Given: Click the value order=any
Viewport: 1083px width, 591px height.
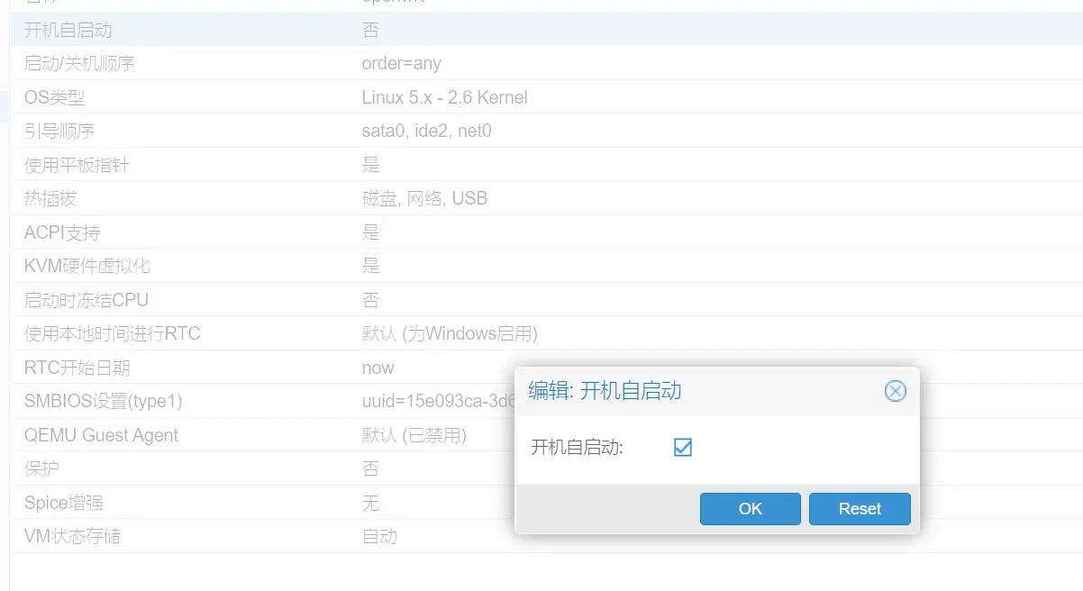Looking at the screenshot, I should click(x=401, y=64).
